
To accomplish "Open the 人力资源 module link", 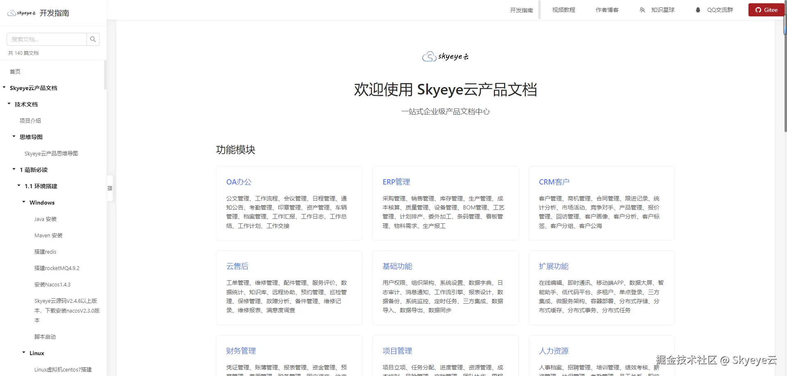I will (554, 351).
